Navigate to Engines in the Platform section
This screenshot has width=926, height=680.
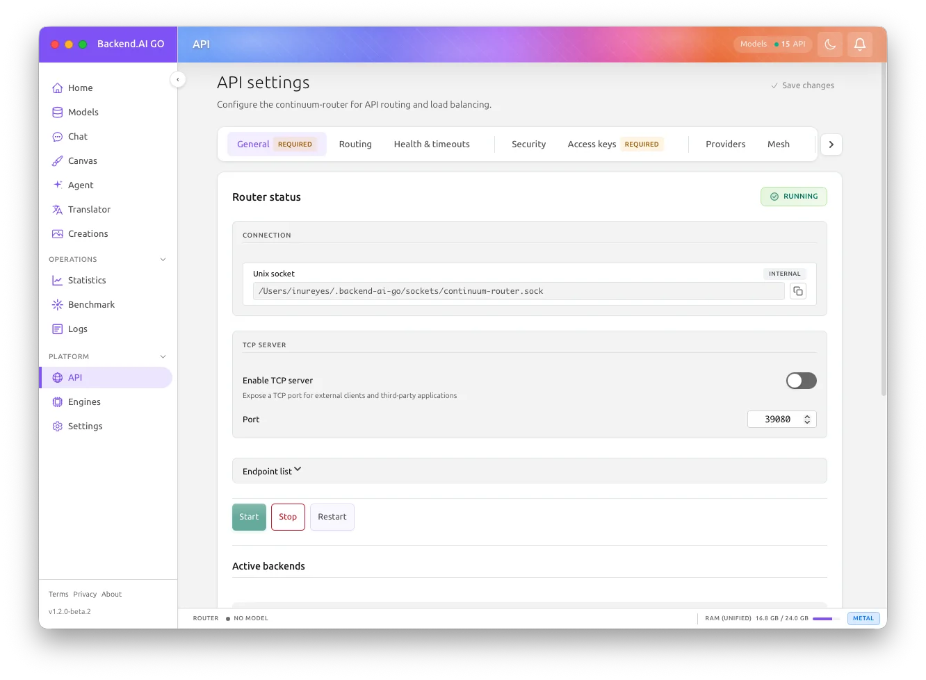[x=84, y=401]
